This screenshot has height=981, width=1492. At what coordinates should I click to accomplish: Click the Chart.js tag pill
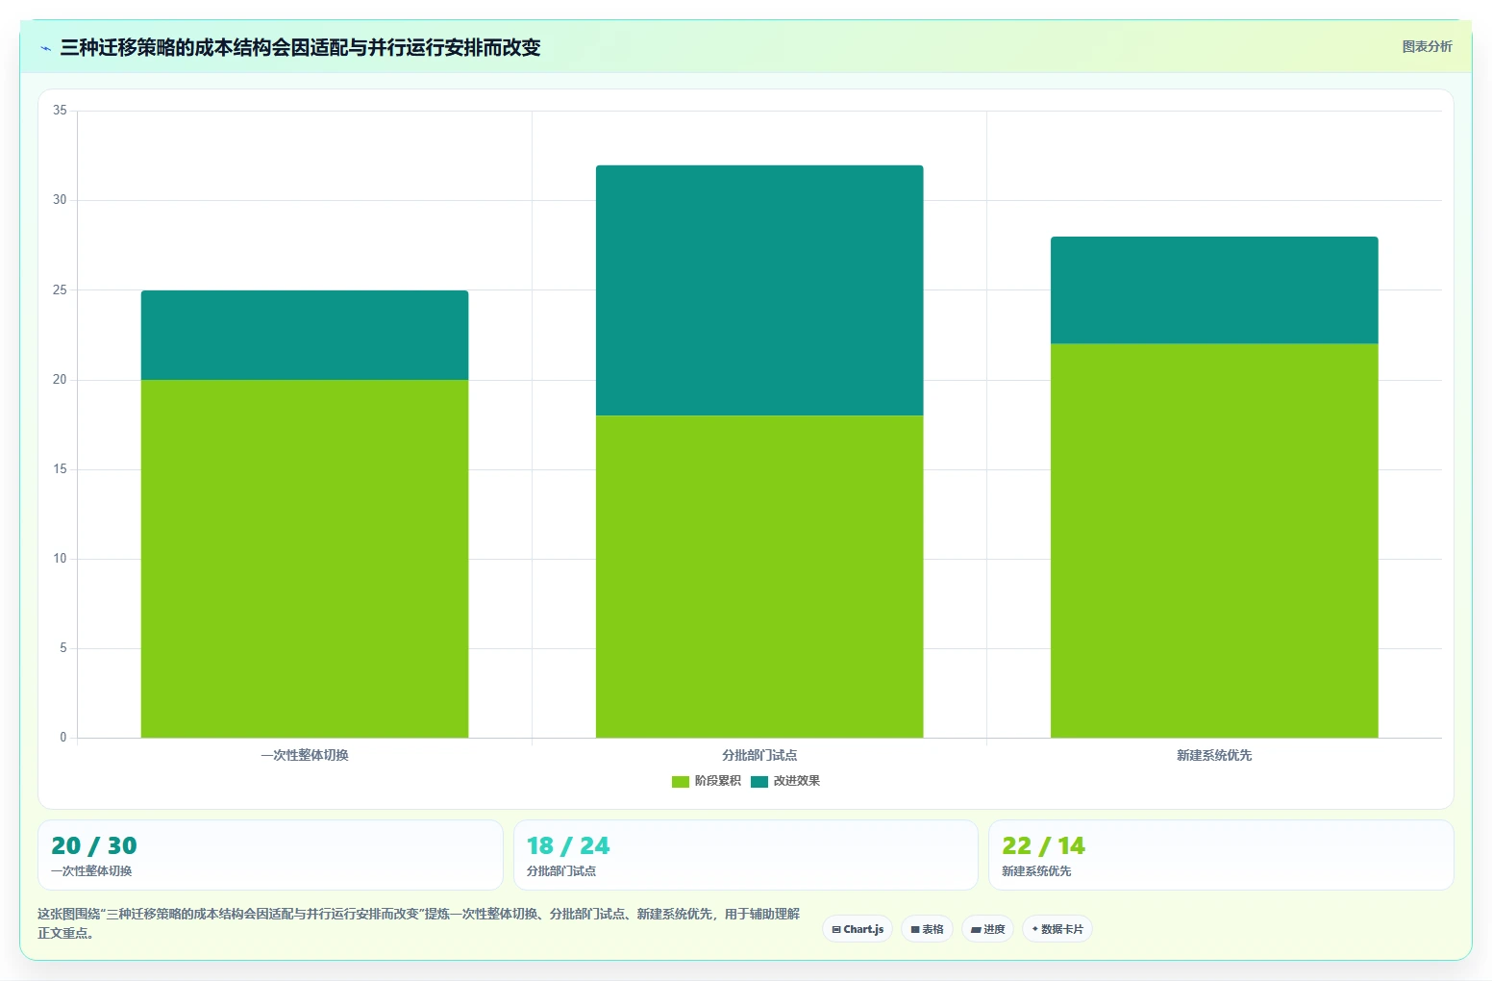[x=858, y=929]
